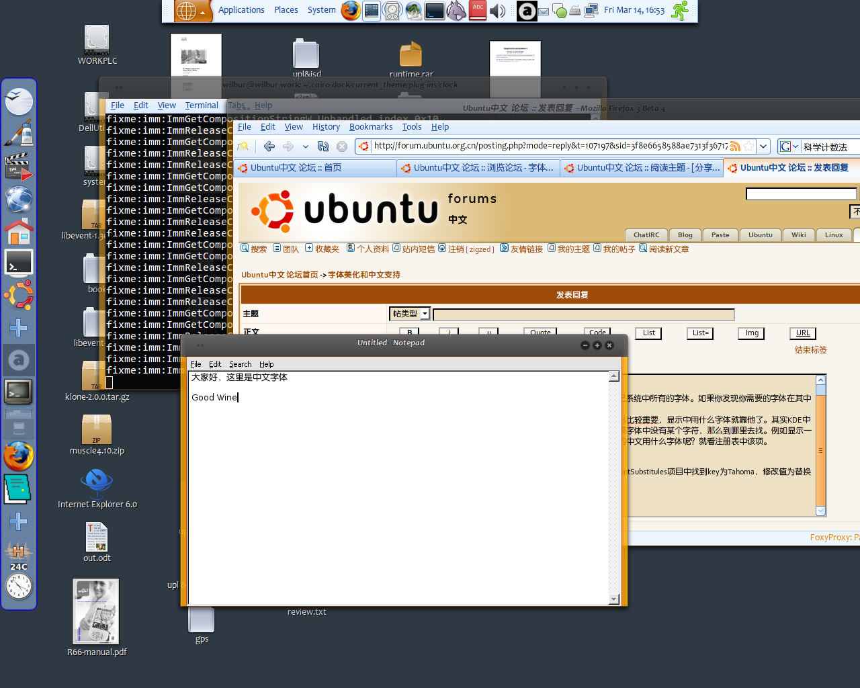Open the 帖类型 post type dropdown
The image size is (860, 688).
(409, 314)
